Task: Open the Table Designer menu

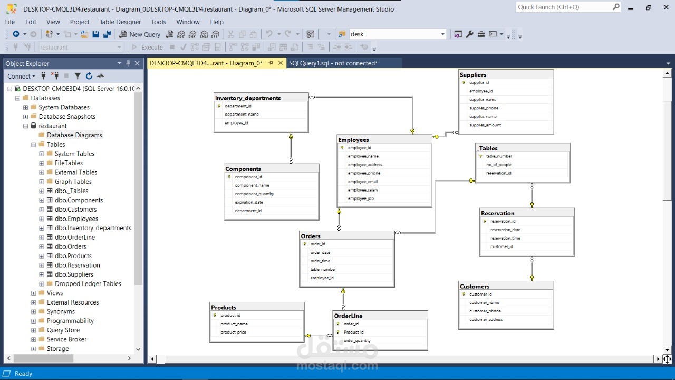Action: click(120, 22)
